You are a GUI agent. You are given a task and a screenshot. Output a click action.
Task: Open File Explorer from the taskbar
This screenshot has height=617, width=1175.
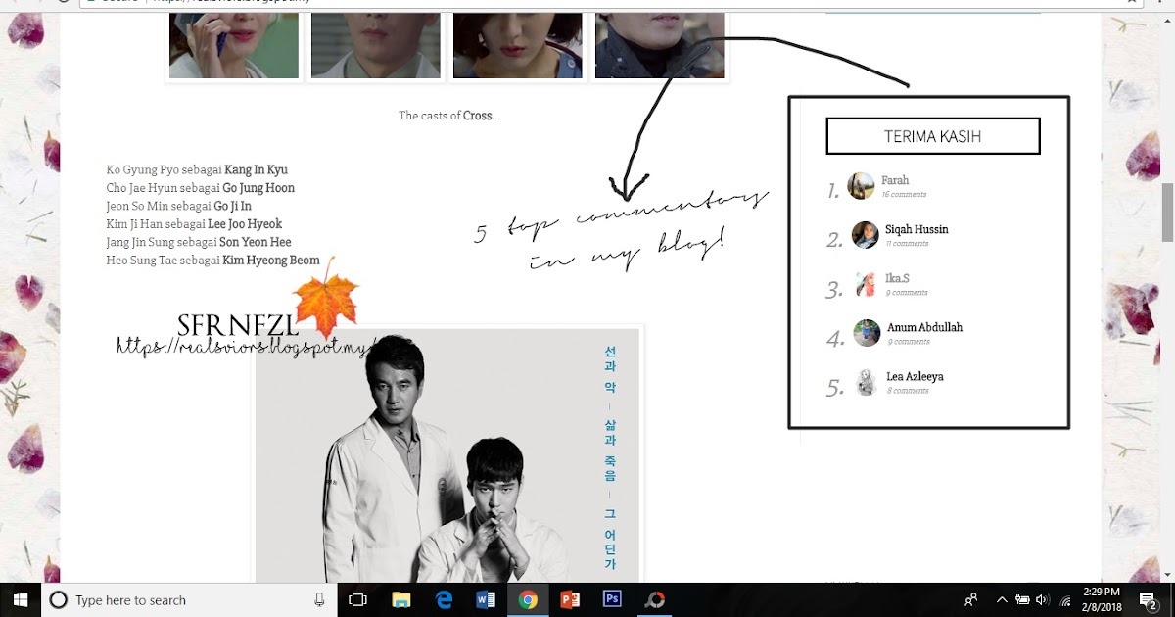400,599
